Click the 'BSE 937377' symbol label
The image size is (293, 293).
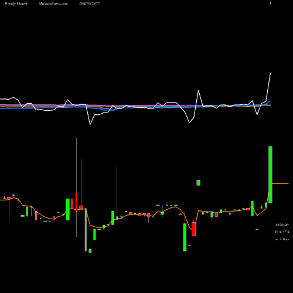[90, 4]
